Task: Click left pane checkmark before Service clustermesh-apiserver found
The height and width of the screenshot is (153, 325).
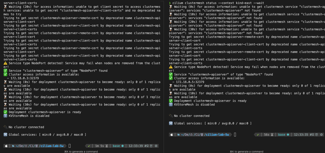Action: 5,71
